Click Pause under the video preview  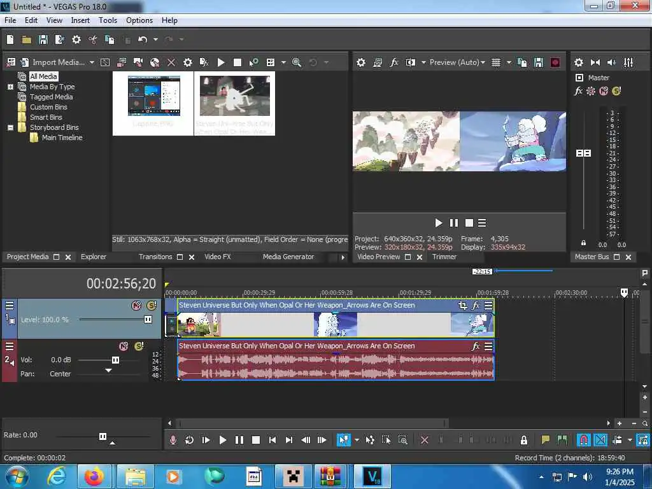pyautogui.click(x=453, y=223)
